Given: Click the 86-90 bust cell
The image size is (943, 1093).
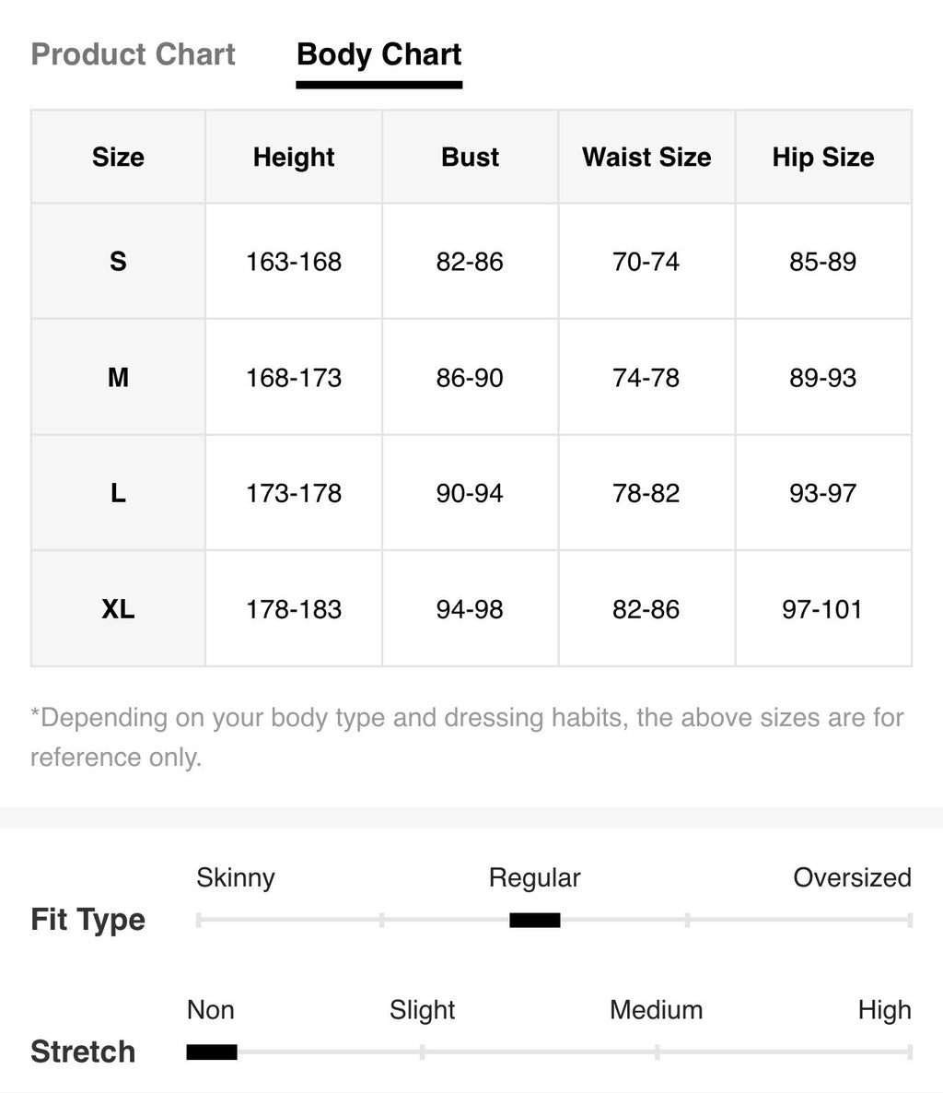Looking at the screenshot, I should click(x=470, y=377).
